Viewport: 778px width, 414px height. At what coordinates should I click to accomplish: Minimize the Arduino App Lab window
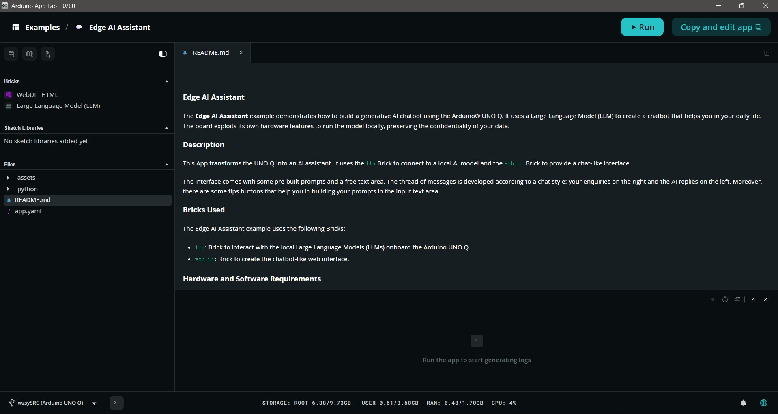point(718,6)
